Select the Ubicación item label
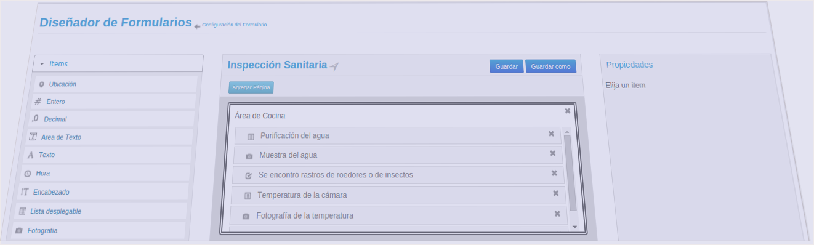814x245 pixels. point(63,84)
